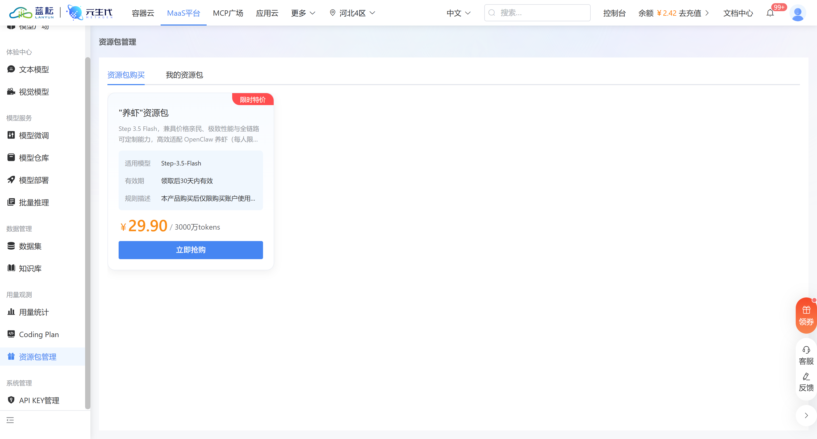This screenshot has width=817, height=439.
Task: Open the 知识库 knowledge base
Action: (x=30, y=268)
